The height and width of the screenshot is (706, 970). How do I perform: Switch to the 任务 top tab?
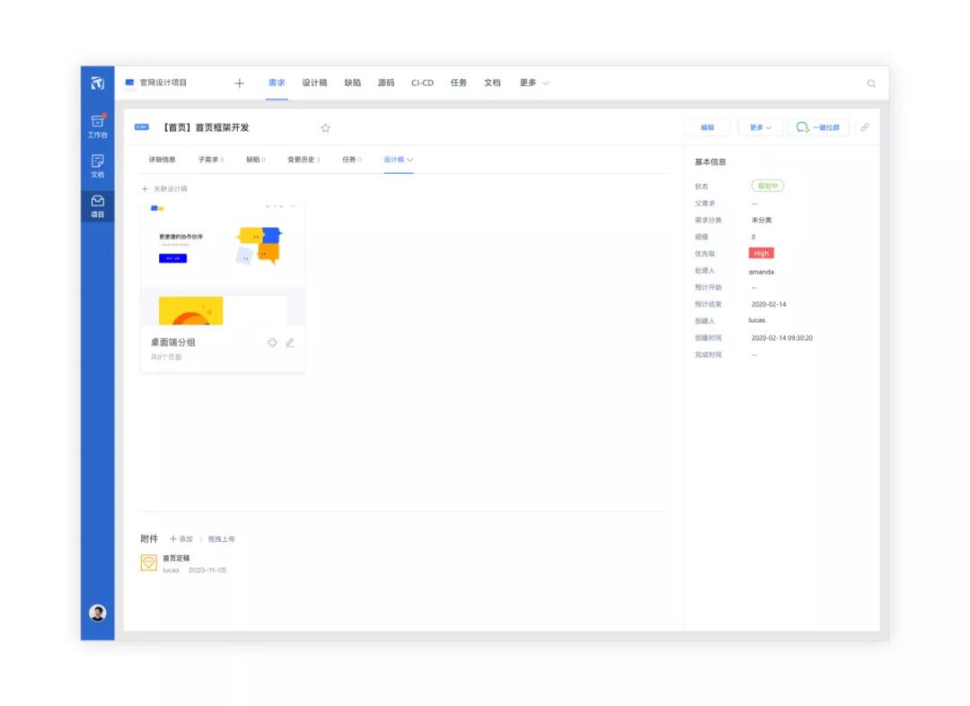coord(458,83)
